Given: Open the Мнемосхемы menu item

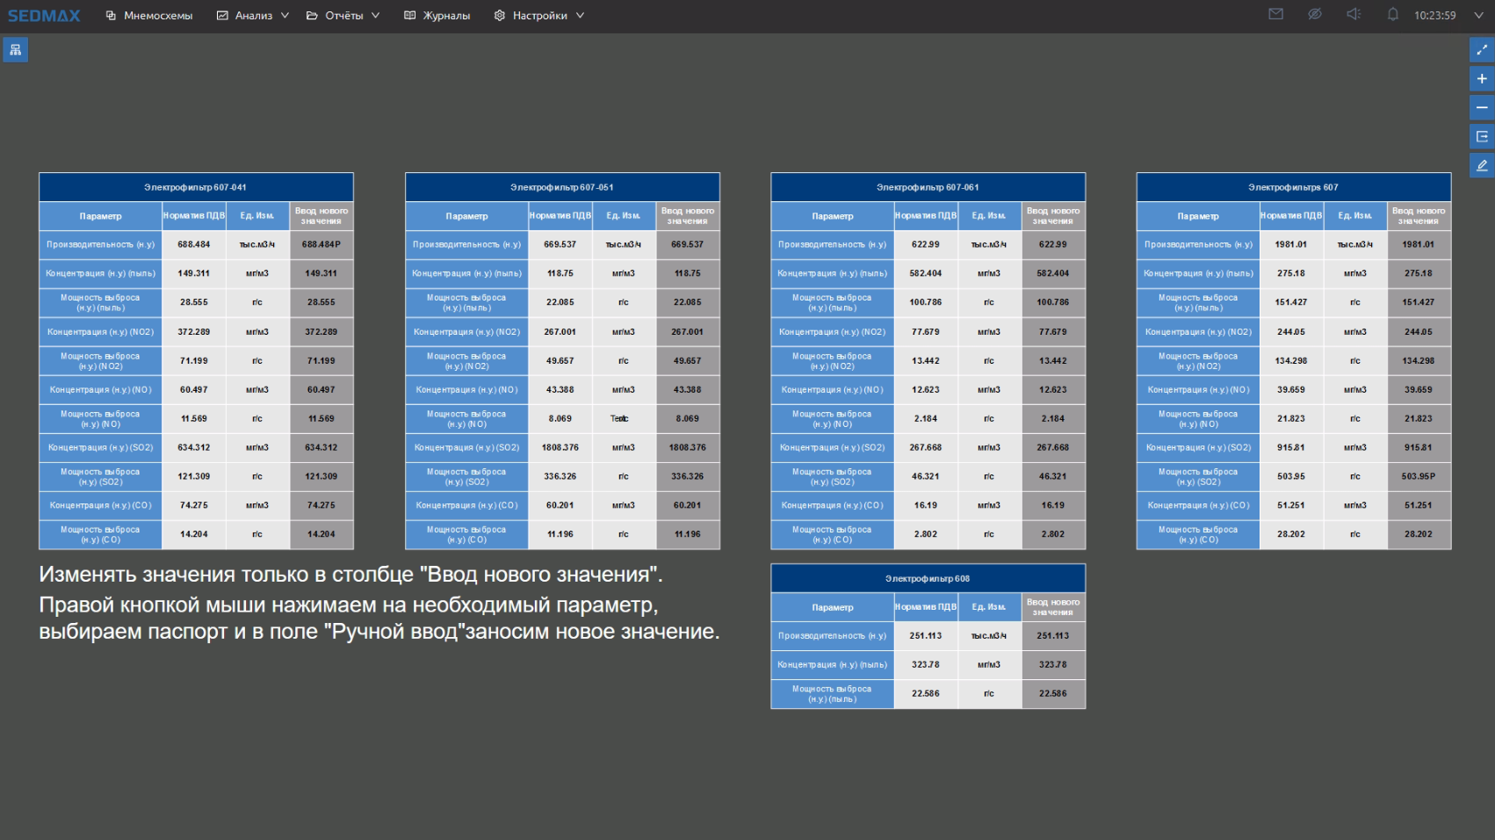Looking at the screenshot, I should [149, 16].
